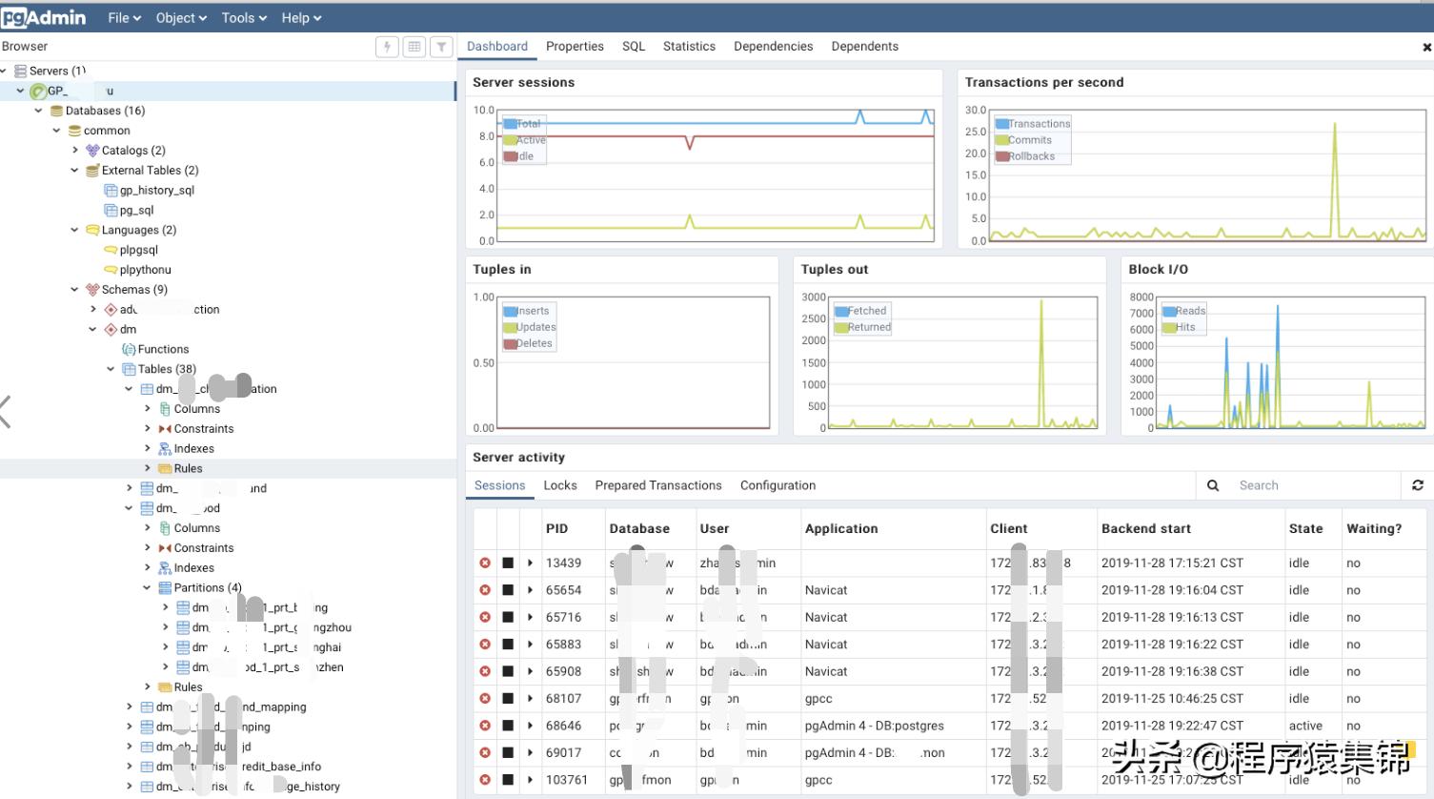Click the search magnifier icon
Screen dimensions: 1434x799
[1213, 485]
